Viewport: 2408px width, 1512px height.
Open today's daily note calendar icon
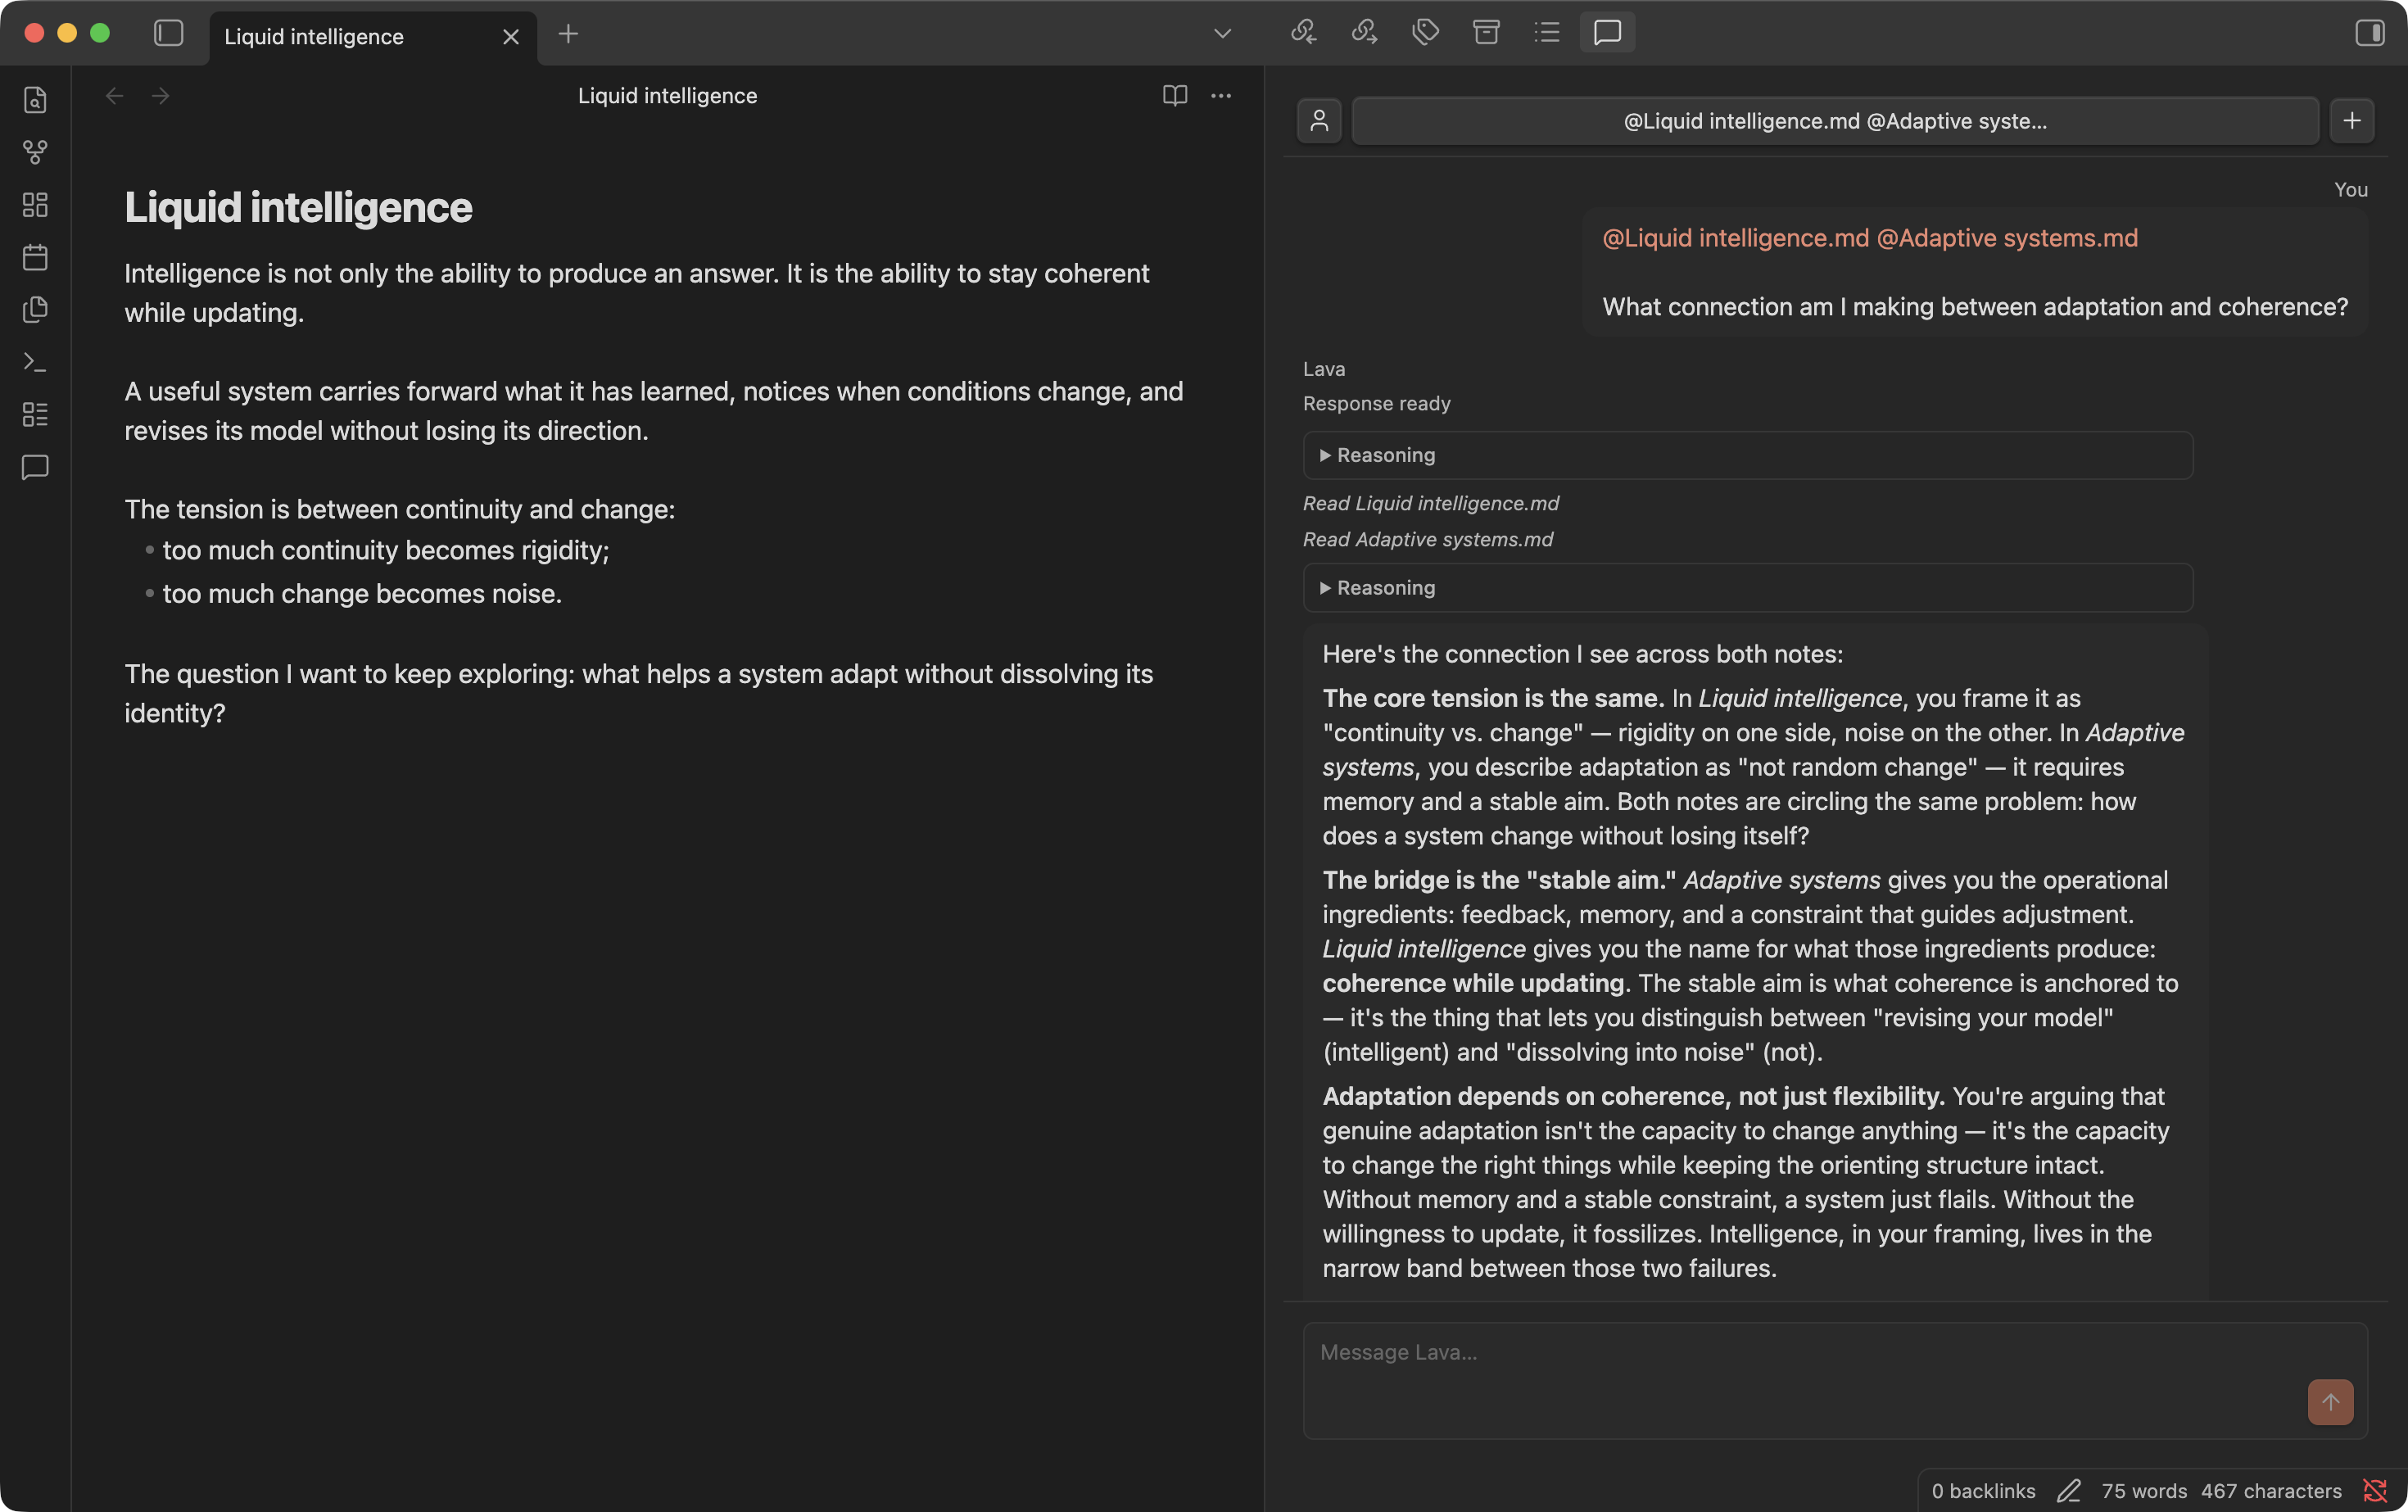coord(35,257)
